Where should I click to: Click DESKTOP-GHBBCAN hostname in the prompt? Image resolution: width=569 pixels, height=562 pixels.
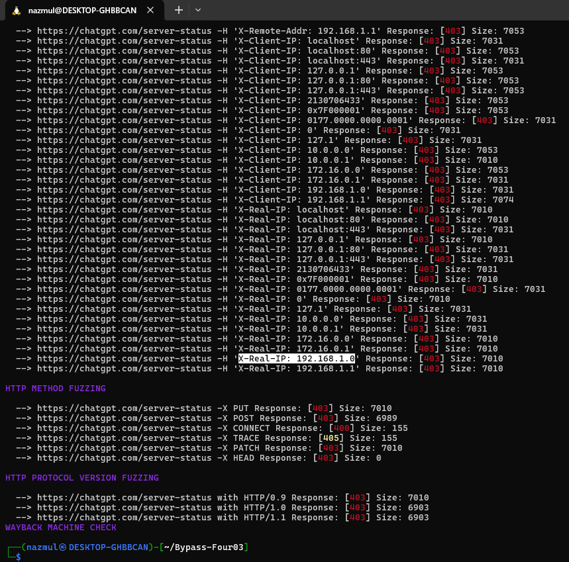pos(109,547)
